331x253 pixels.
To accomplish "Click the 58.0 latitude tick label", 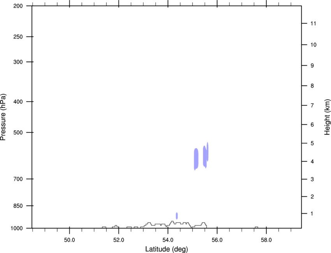I will (266, 240).
